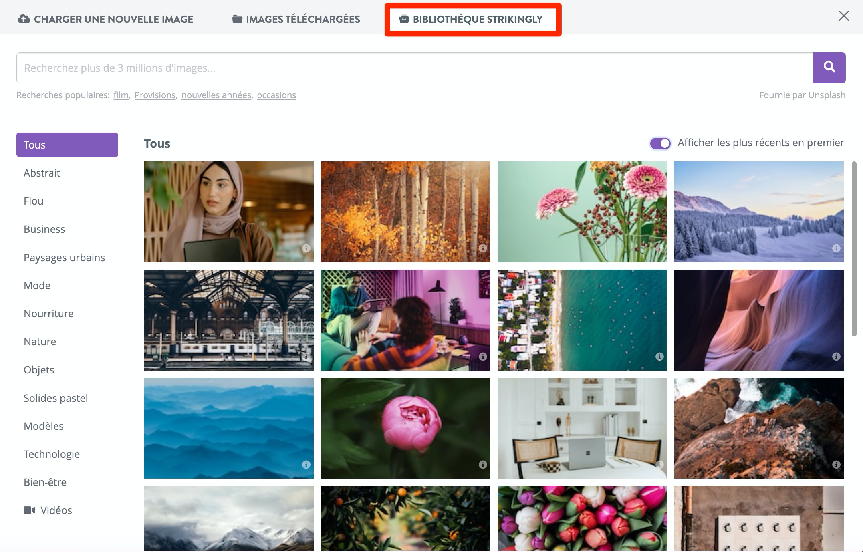Close the image picker dialog
863x552 pixels.
click(844, 16)
